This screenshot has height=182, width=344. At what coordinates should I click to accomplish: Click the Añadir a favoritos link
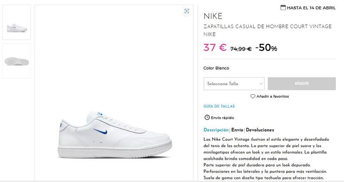(273, 96)
